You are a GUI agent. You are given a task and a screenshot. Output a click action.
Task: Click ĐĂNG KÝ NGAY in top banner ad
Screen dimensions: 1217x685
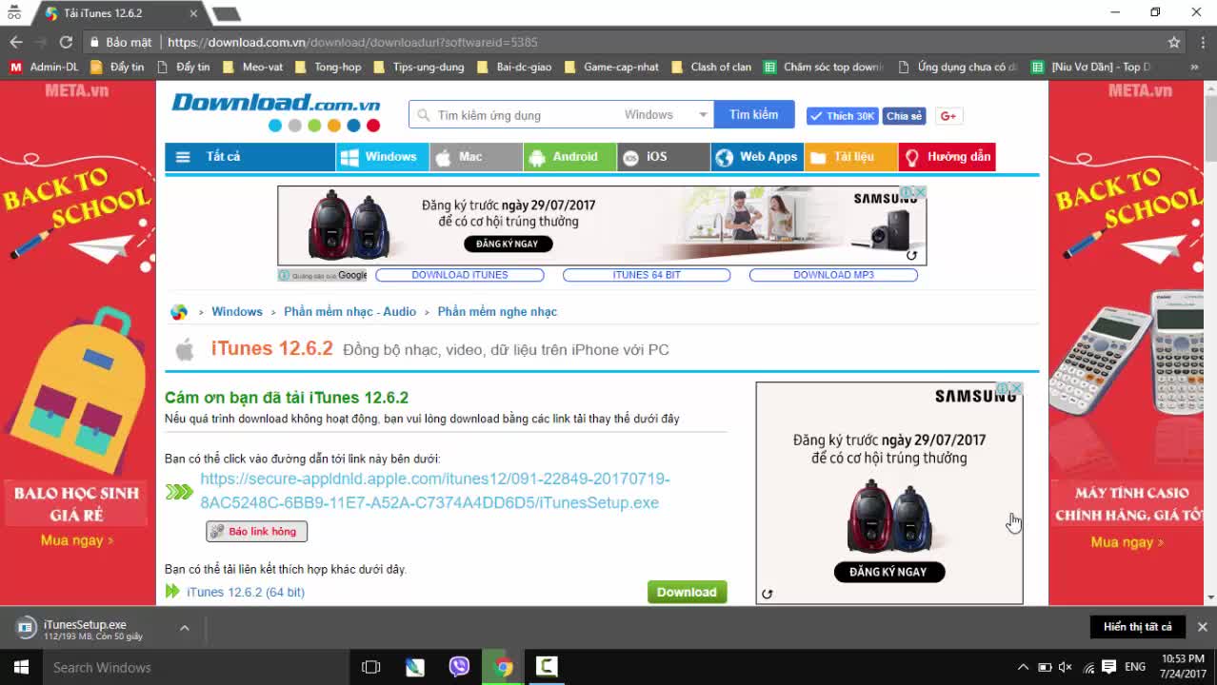coord(508,244)
